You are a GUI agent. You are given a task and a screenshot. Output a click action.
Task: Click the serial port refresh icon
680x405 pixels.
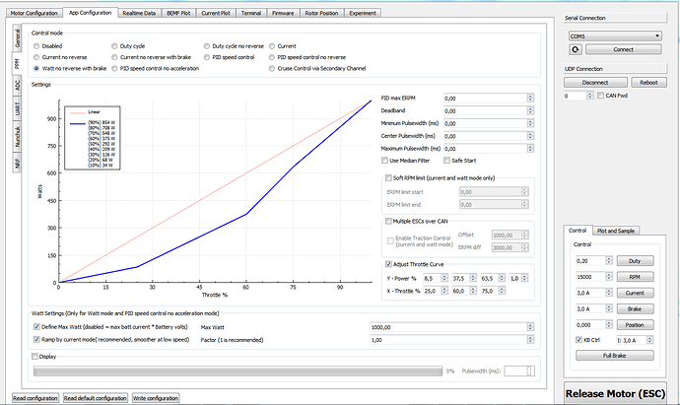tap(574, 48)
